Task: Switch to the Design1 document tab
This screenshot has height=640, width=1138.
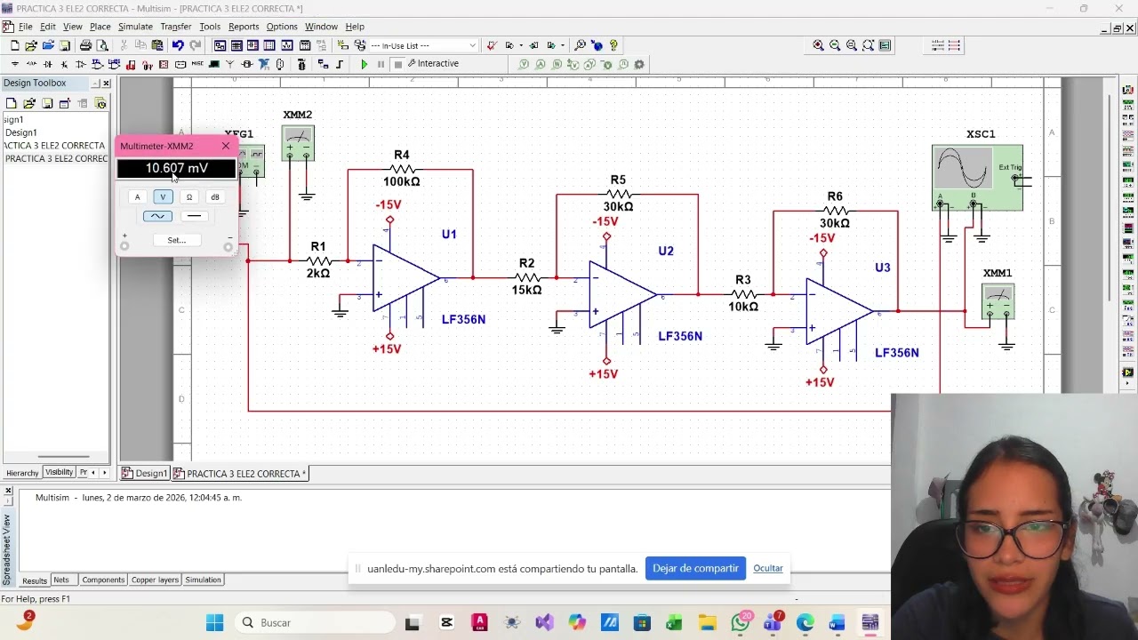Action: tap(145, 474)
